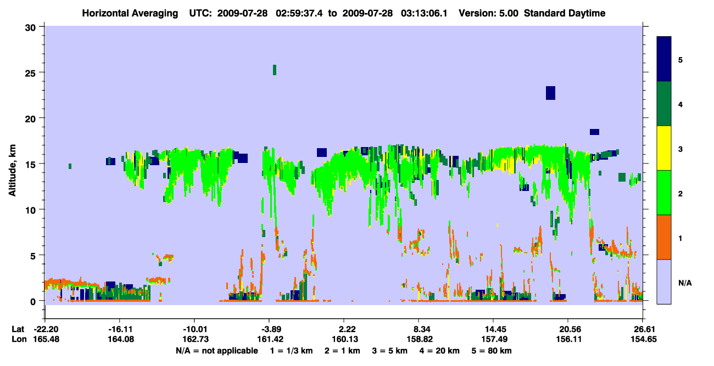Click latitude value '-10.01'

[194, 329]
